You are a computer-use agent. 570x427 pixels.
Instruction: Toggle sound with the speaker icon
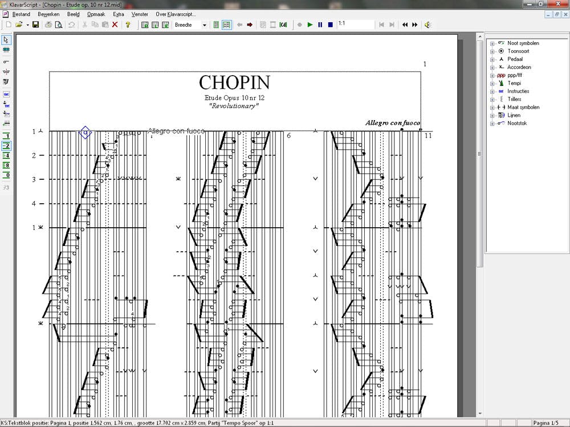click(428, 24)
